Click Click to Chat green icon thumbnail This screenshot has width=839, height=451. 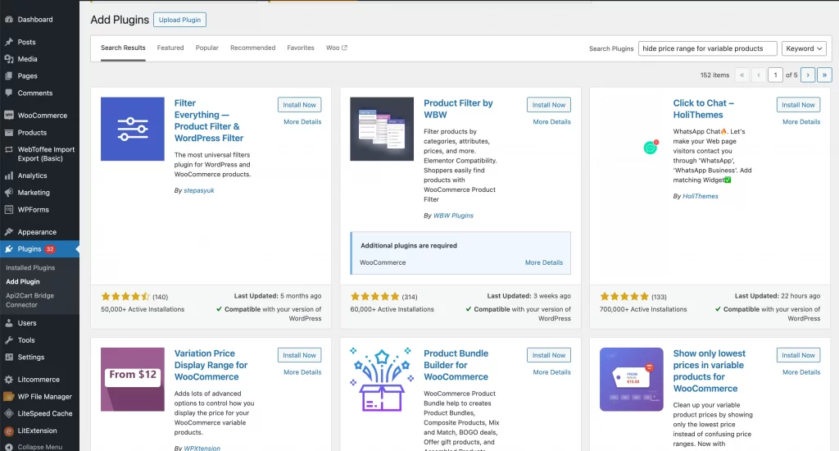pos(650,148)
